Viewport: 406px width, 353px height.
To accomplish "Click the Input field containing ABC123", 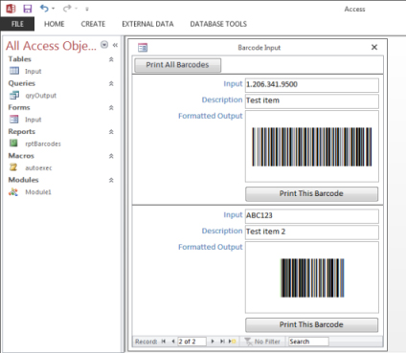I will pos(312,215).
